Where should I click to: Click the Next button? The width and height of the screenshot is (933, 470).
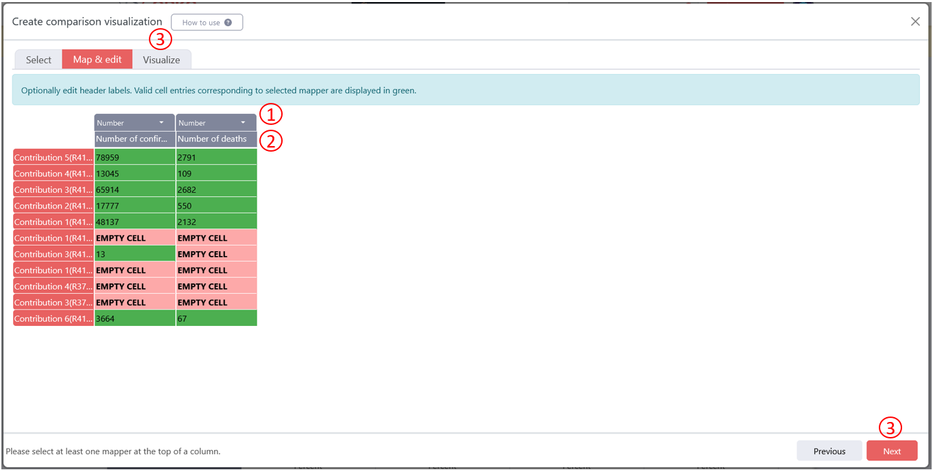coord(892,451)
